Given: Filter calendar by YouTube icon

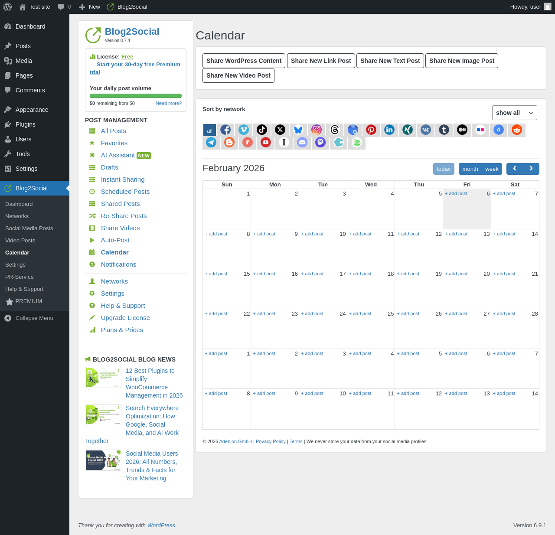Looking at the screenshot, I should [x=266, y=142].
